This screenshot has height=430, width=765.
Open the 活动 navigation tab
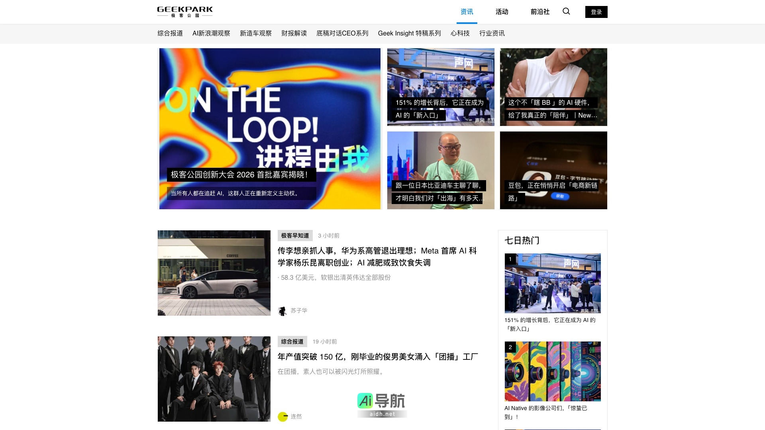pos(502,12)
